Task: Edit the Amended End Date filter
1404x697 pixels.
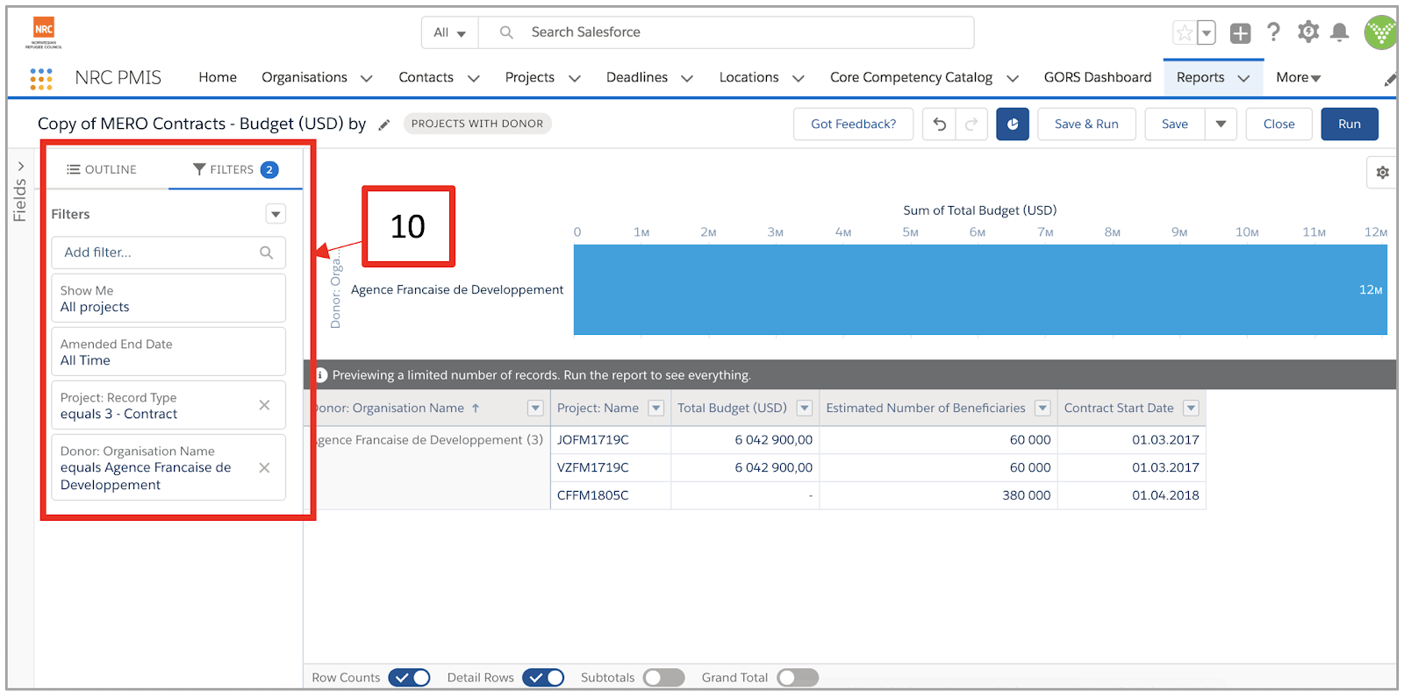Action: (x=168, y=352)
